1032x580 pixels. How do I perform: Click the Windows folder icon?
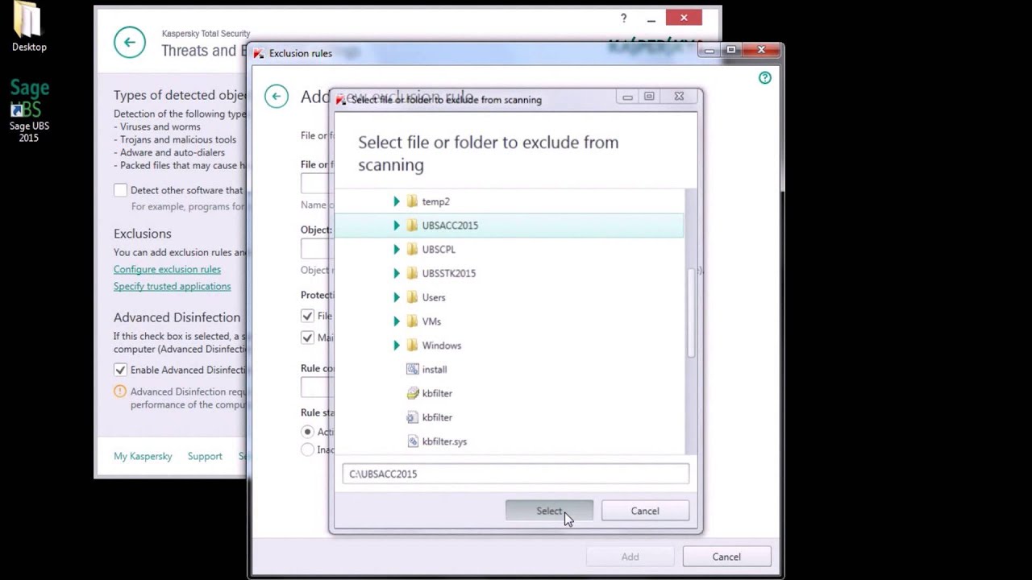(x=412, y=346)
